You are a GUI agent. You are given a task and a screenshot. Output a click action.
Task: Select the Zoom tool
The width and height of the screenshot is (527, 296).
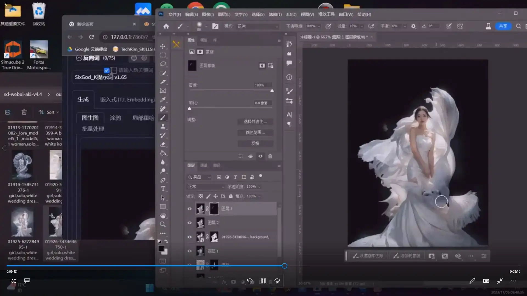[163, 224]
